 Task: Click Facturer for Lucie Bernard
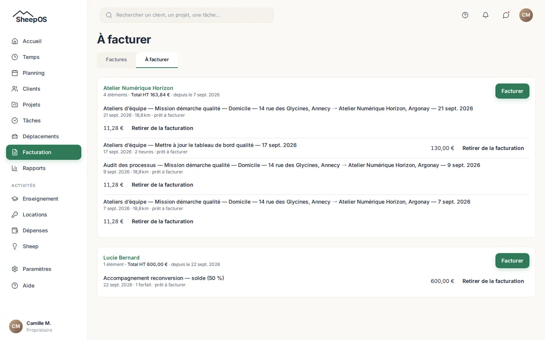[x=512, y=261]
